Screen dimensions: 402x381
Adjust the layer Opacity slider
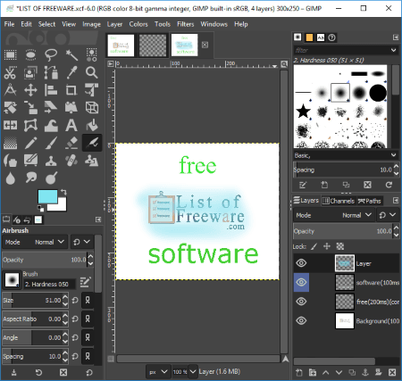click(x=343, y=231)
